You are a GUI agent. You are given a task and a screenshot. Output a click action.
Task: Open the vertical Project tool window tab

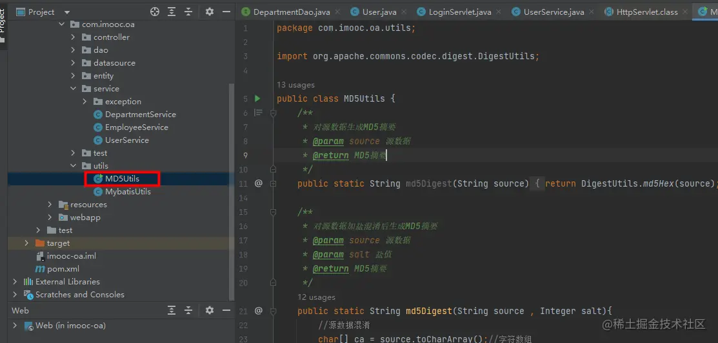pos(3,25)
